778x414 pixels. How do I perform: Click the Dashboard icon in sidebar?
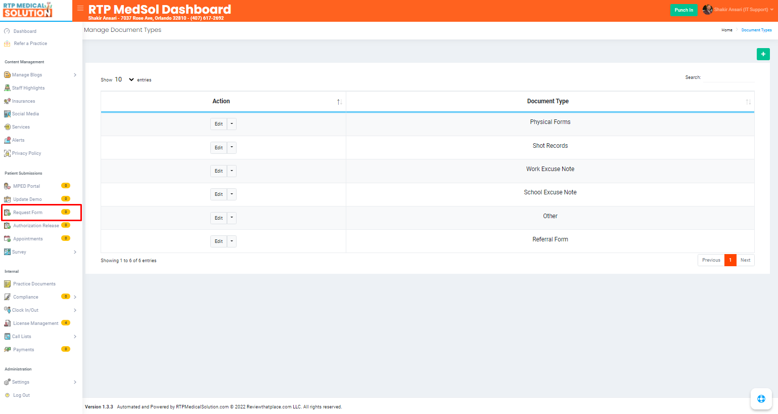pos(7,31)
